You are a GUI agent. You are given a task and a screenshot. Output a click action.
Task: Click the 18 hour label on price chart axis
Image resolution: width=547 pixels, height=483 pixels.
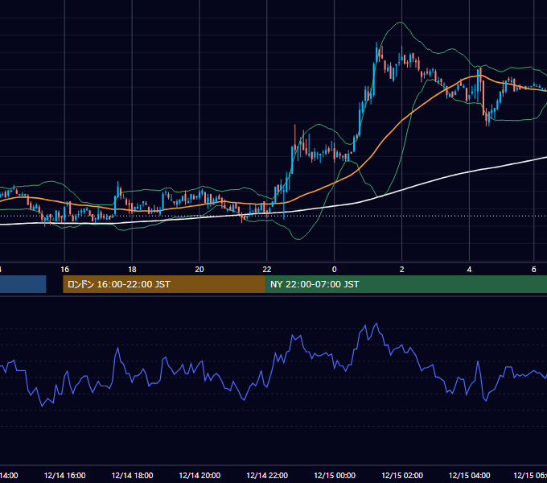[x=132, y=270]
